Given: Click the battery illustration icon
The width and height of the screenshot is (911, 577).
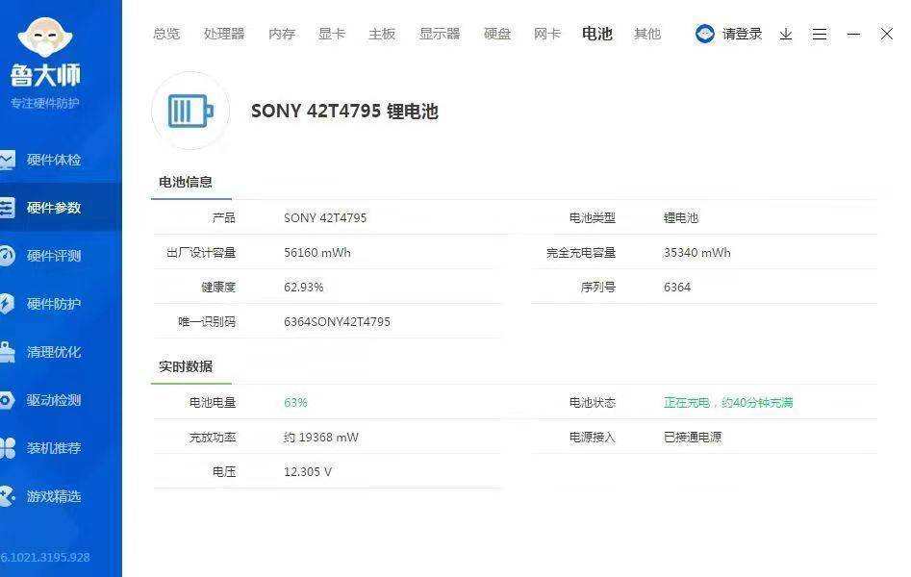Looking at the screenshot, I should 190,111.
